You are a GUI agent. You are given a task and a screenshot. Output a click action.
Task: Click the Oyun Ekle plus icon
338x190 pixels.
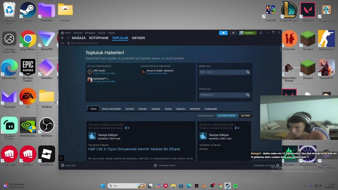point(63,165)
